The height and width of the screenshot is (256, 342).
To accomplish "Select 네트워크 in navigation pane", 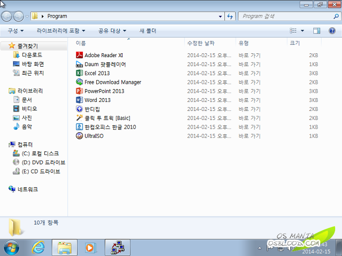I will pyautogui.click(x=27, y=189).
